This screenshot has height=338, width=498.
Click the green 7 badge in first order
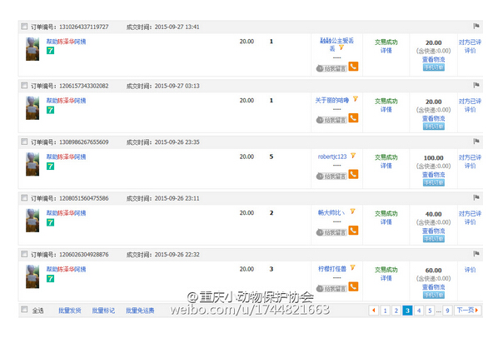[50, 51]
